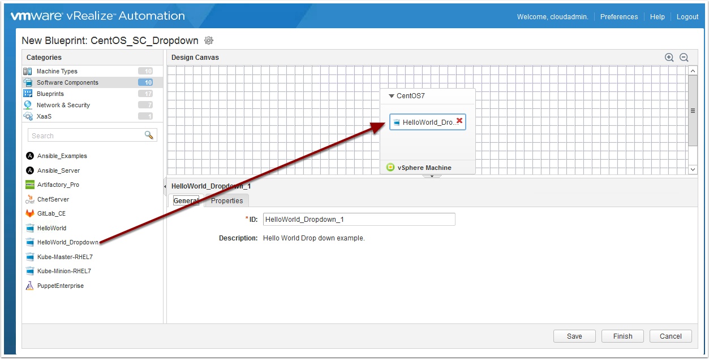Open the General tab
This screenshot has height=359, width=709.
coord(186,200)
